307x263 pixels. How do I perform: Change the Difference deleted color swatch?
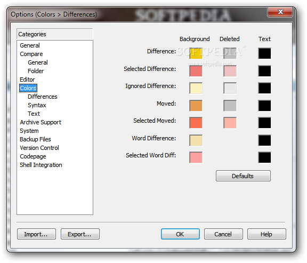(230, 53)
